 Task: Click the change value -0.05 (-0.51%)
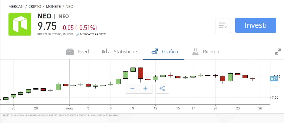pos(79,28)
